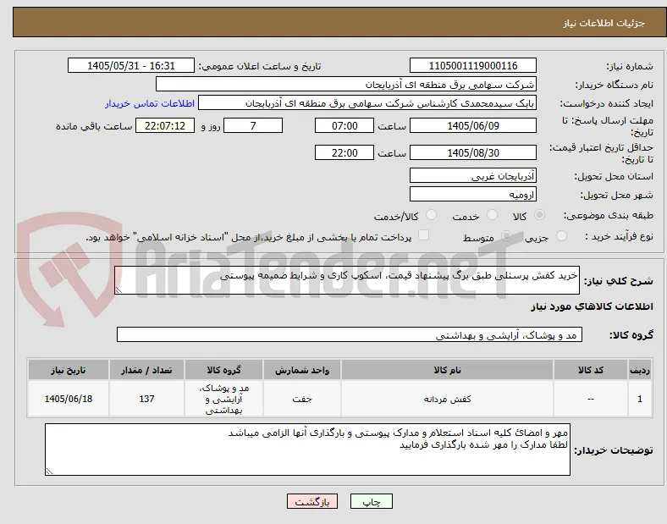The height and width of the screenshot is (524, 667).
Task: Click the resize handle of the description textarea
Action: coord(119,290)
